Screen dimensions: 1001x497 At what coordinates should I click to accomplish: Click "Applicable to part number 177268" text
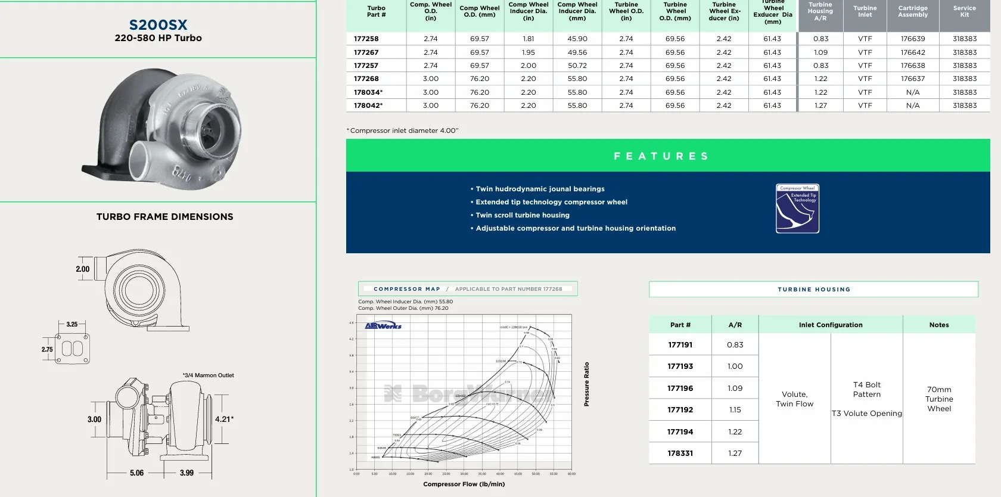click(509, 289)
